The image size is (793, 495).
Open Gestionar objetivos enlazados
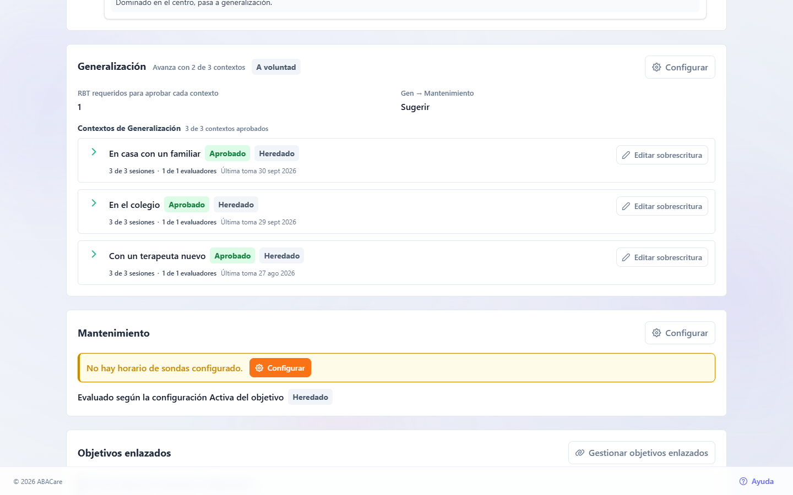pyautogui.click(x=642, y=453)
